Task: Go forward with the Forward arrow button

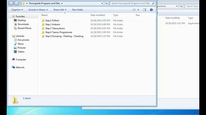Action: [x=16, y=4]
